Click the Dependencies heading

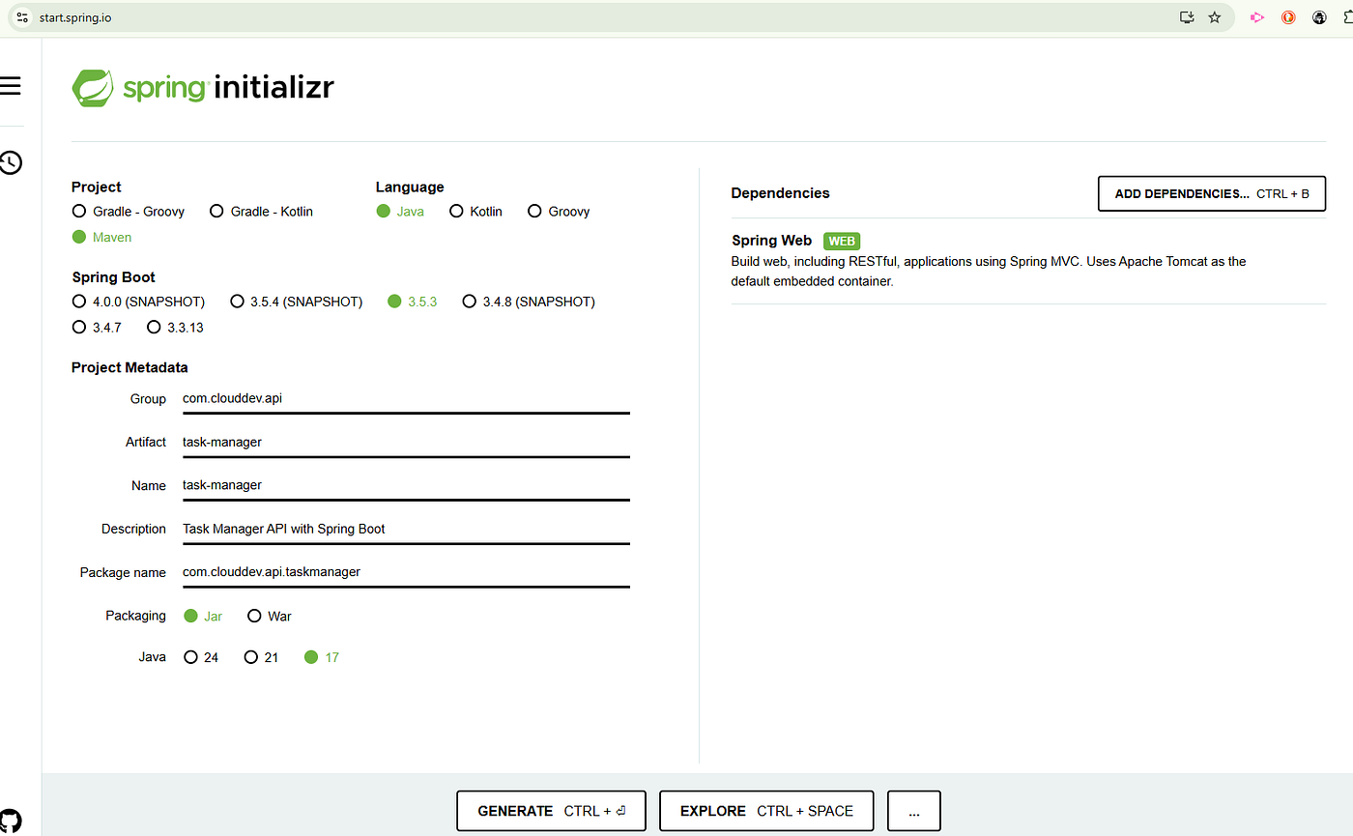pos(780,193)
